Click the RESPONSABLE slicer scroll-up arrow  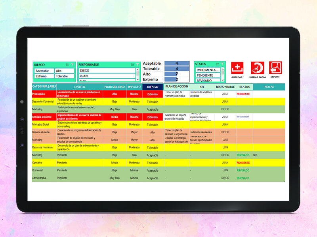[x=138, y=70]
